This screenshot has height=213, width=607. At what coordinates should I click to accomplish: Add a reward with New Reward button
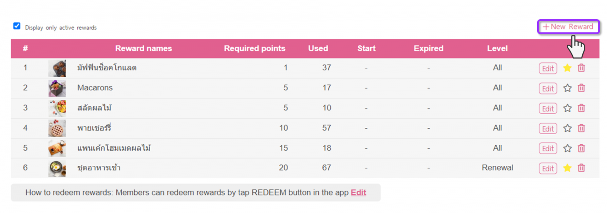click(568, 27)
